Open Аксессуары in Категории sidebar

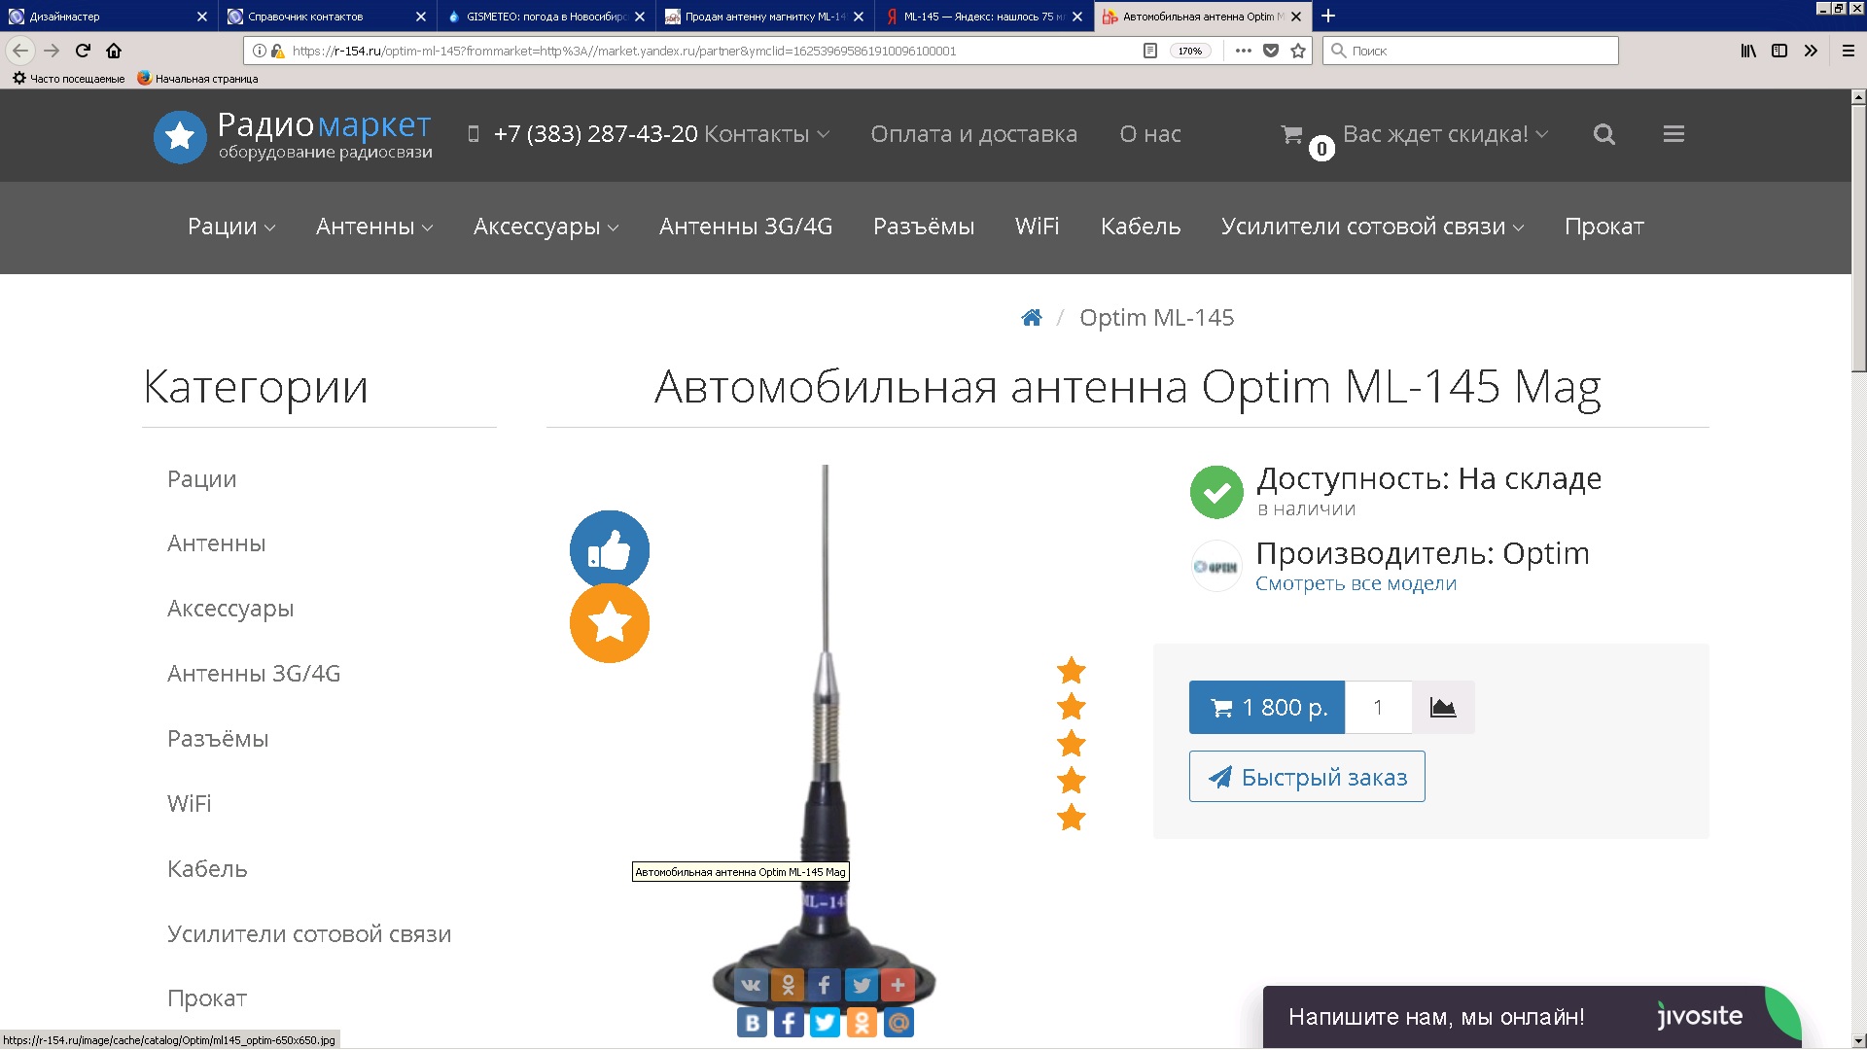pyautogui.click(x=230, y=609)
